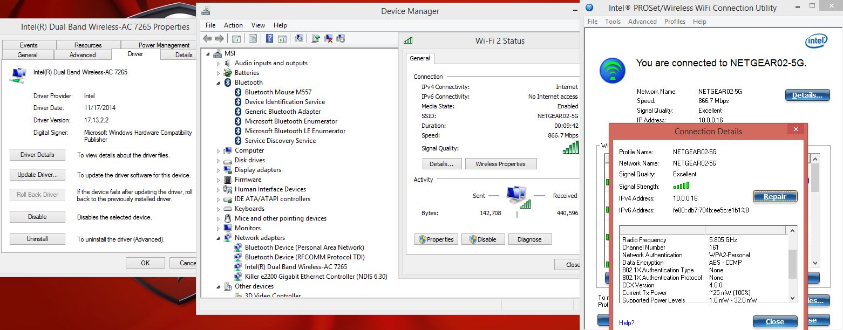Click the Update Driver Software toolbar icon
Viewport: 843px width, 330px height.
pyautogui.click(x=316, y=38)
